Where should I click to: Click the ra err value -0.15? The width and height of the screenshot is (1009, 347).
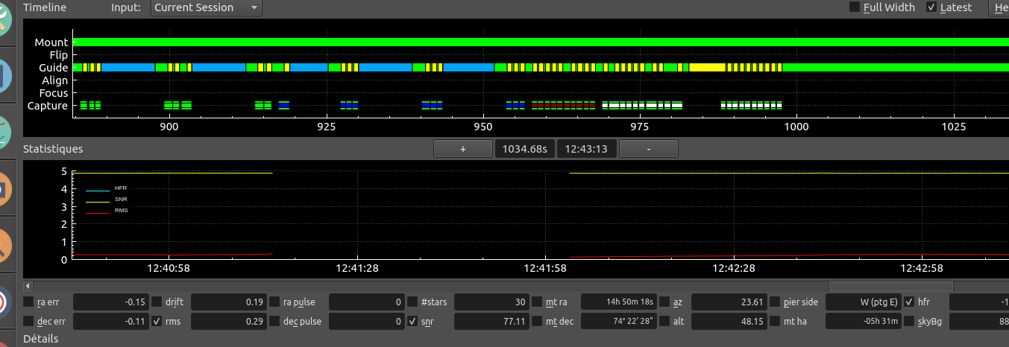110,302
